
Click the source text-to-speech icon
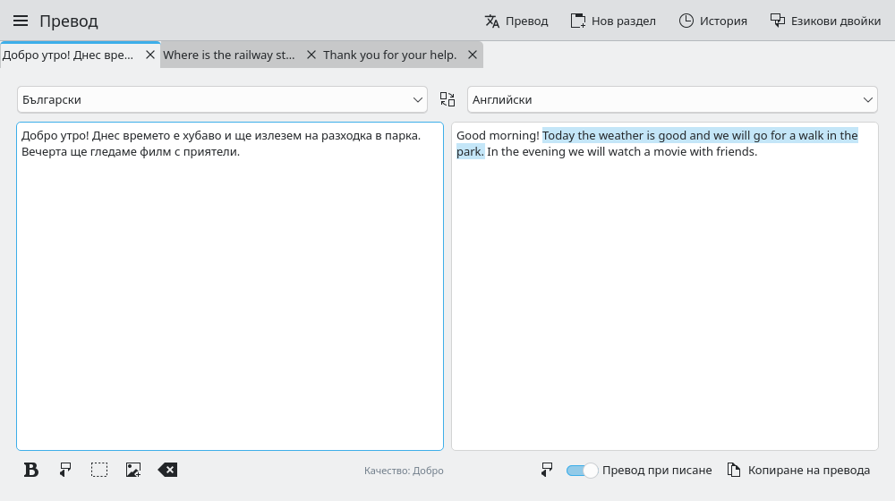65,471
